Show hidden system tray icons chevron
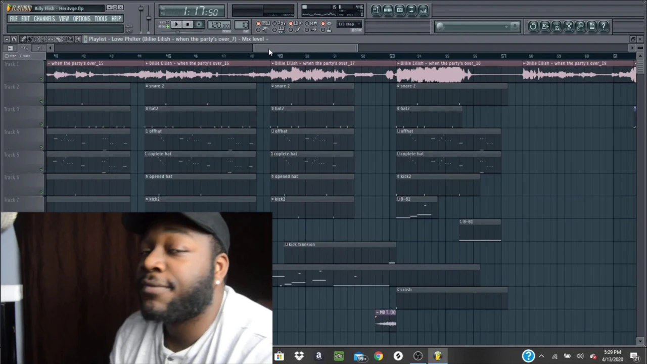Screen dimensions: 647x364 click(541, 356)
